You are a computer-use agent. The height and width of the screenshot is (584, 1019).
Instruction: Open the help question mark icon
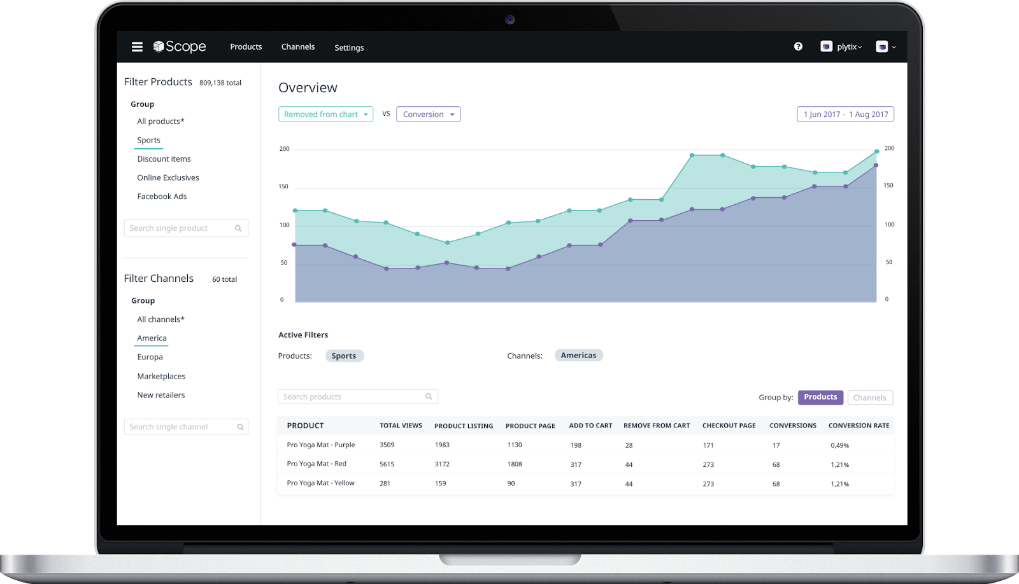pos(798,46)
